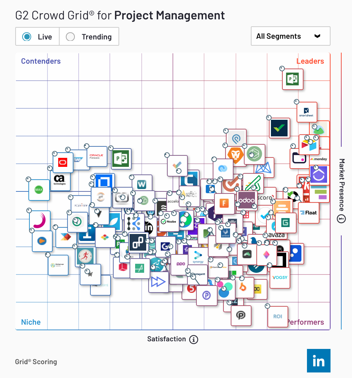Select the Live radio button
This screenshot has height=378, width=352.
(27, 37)
